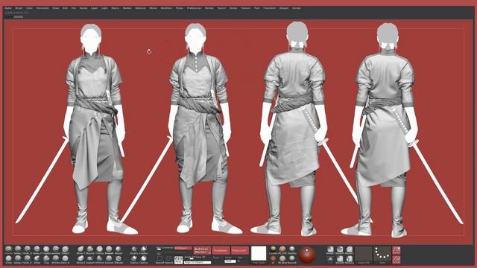The height and width of the screenshot is (268, 477).
Task: Open the Tool menu
Action: pos(256,8)
